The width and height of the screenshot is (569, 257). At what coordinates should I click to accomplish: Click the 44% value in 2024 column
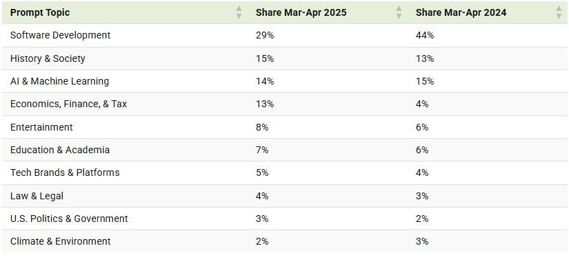pyautogui.click(x=425, y=36)
